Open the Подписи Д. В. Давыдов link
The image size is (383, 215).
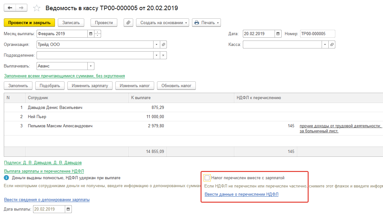pos(43,163)
